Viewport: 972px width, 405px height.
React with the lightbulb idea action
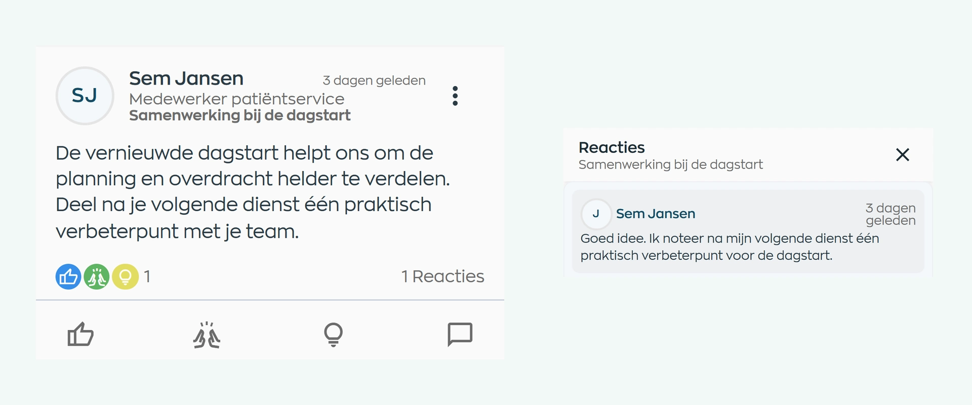click(x=333, y=335)
